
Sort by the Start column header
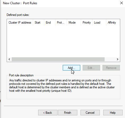click(x=38, y=23)
